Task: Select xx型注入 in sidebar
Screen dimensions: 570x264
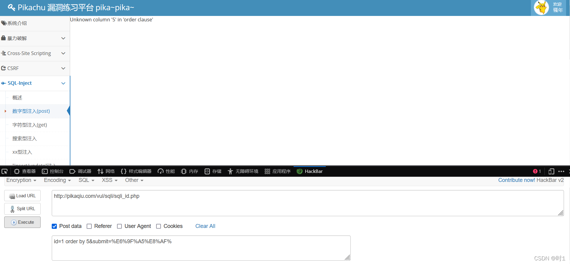Action: coord(22,152)
